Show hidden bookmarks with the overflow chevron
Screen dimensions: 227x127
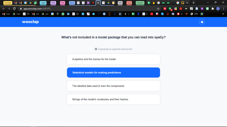[223, 14]
